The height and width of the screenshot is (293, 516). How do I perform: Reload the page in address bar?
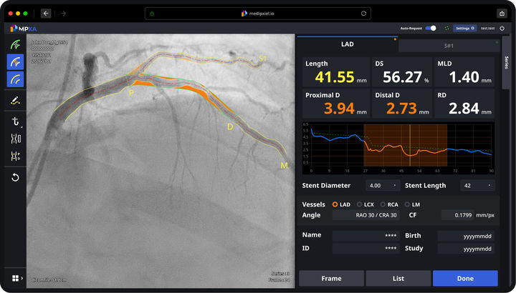[363, 14]
